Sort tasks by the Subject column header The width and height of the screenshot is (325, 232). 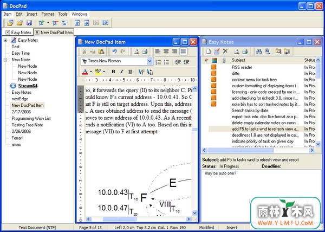(x=238, y=60)
